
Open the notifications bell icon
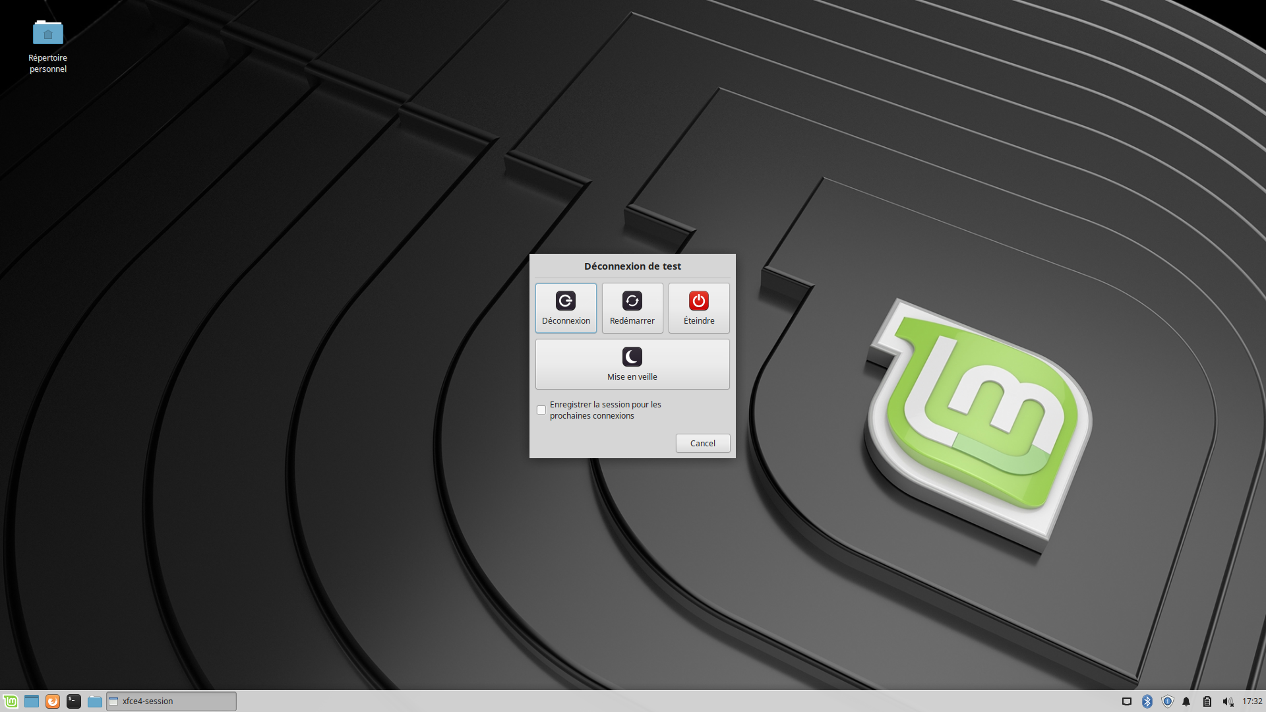tap(1186, 701)
